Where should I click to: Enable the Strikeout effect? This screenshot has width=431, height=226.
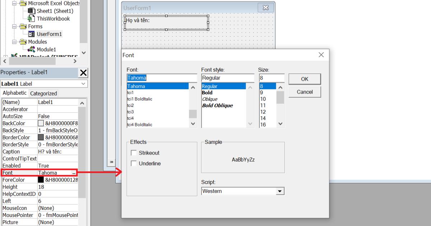click(134, 152)
